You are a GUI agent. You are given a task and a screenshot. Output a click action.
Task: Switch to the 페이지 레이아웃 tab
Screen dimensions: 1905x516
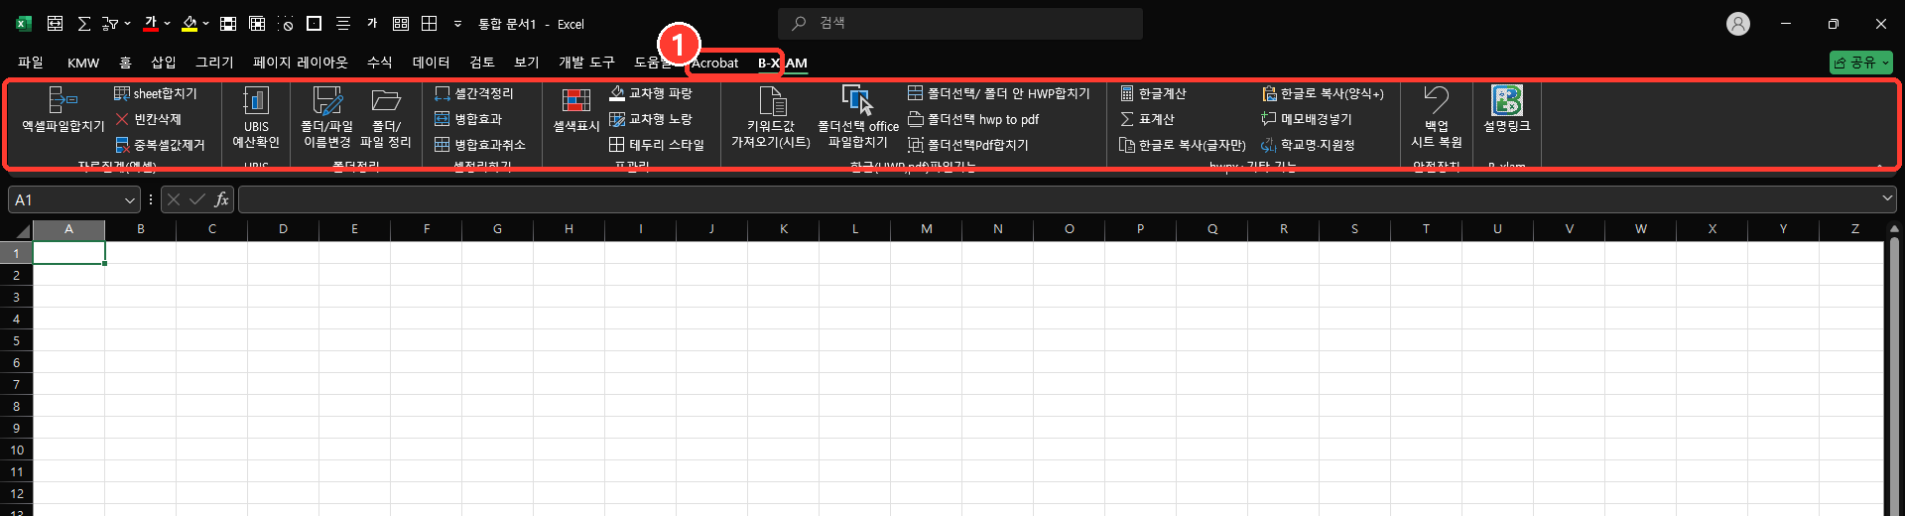300,63
